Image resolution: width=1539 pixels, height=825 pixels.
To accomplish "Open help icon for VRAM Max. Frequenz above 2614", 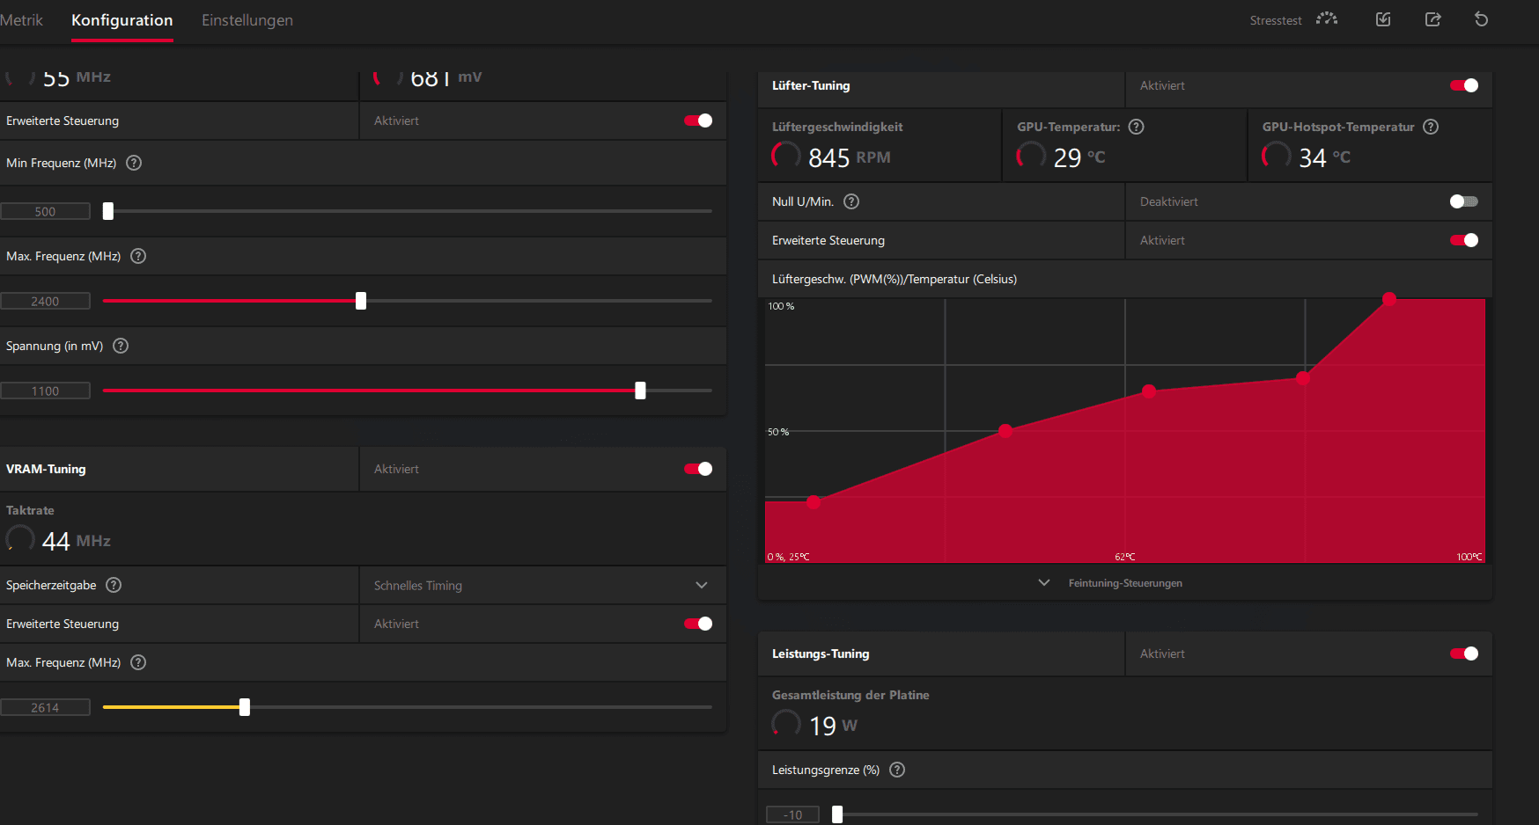I will coord(138,662).
